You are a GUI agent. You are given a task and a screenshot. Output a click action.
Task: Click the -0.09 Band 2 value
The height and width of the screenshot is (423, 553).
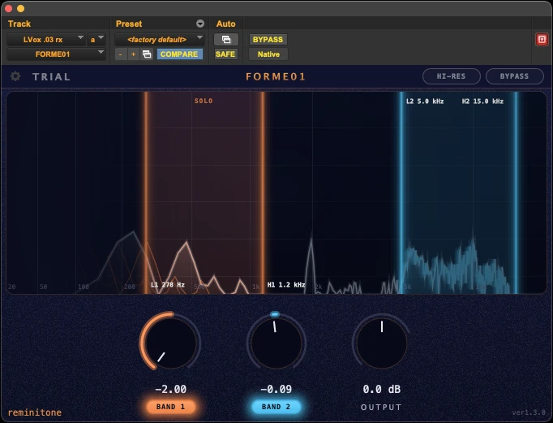(276, 389)
